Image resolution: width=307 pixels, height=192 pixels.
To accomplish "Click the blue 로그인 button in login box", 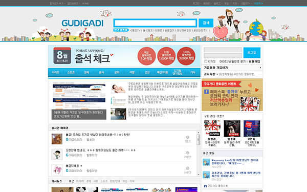I will click(252, 53).
